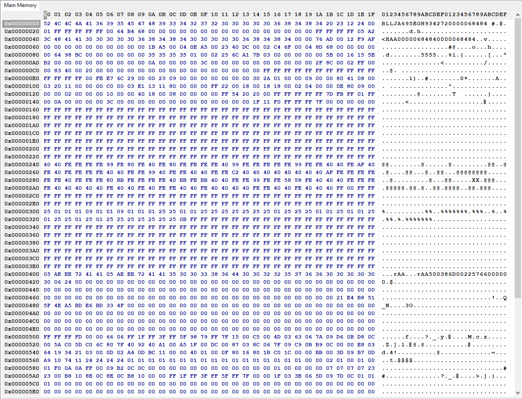522x399 pixels.
Task: Select byte C2 in row 0x00000260
Action: (x=235, y=172)
